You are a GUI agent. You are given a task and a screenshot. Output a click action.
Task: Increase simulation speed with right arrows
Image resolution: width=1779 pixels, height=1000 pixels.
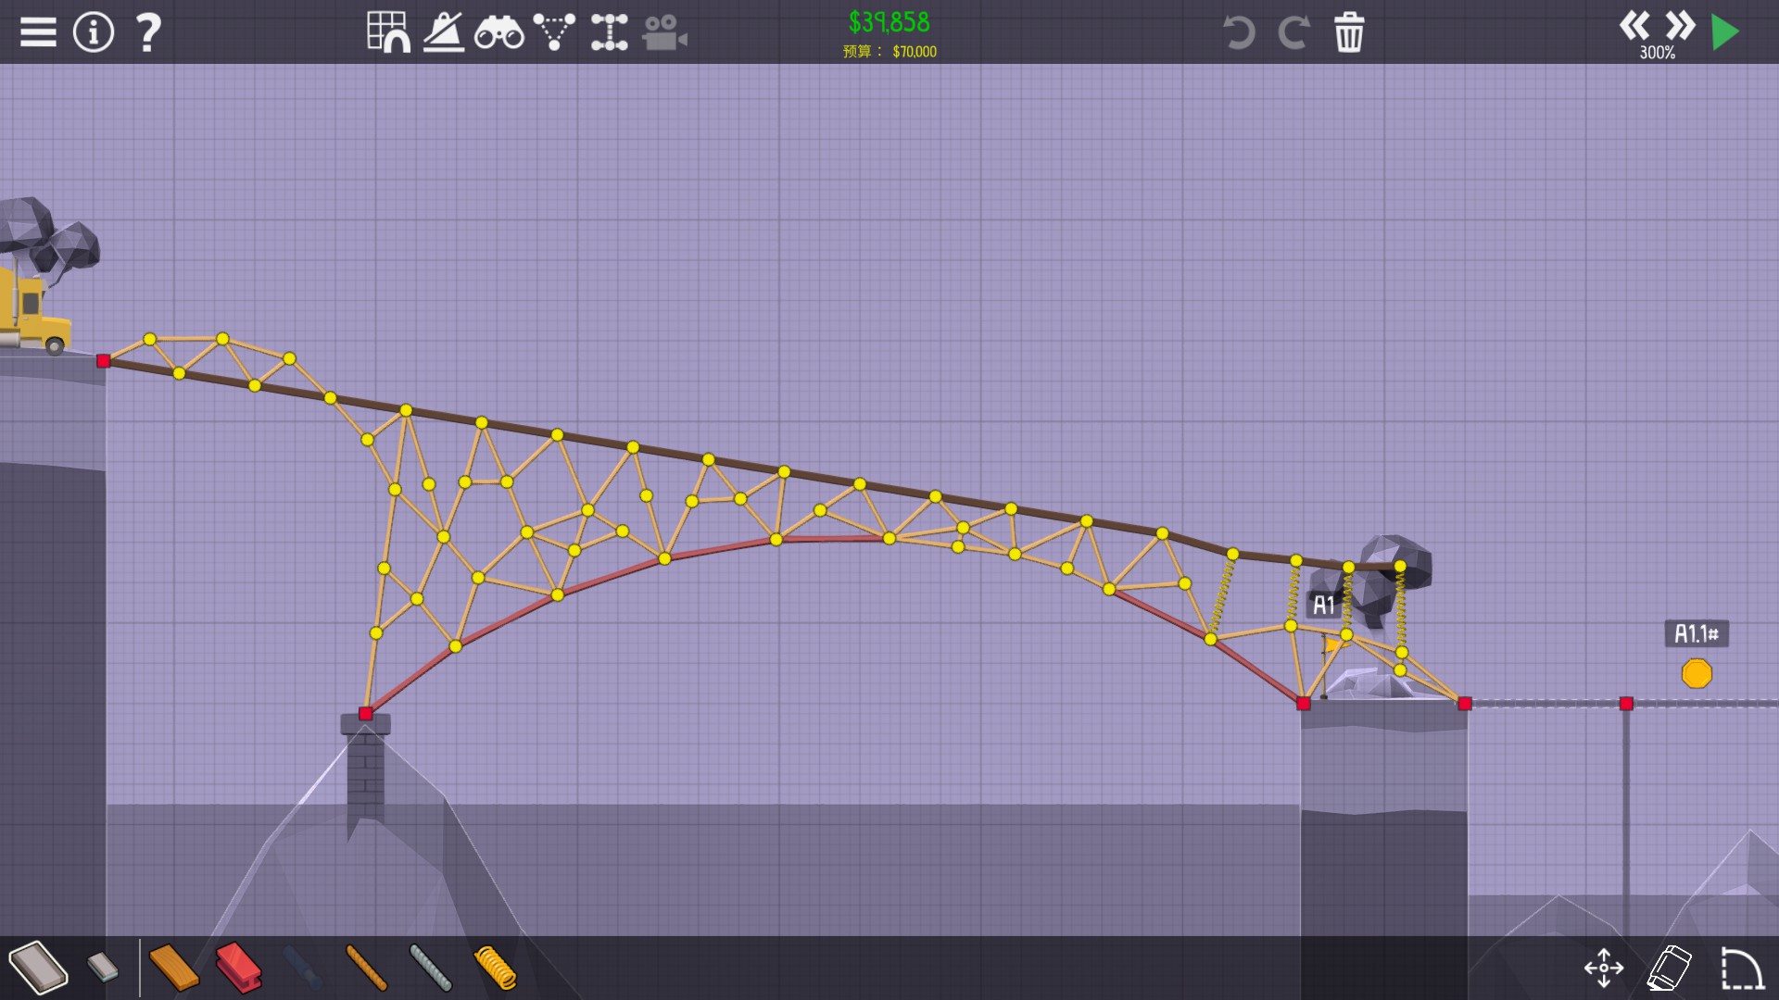click(x=1680, y=25)
